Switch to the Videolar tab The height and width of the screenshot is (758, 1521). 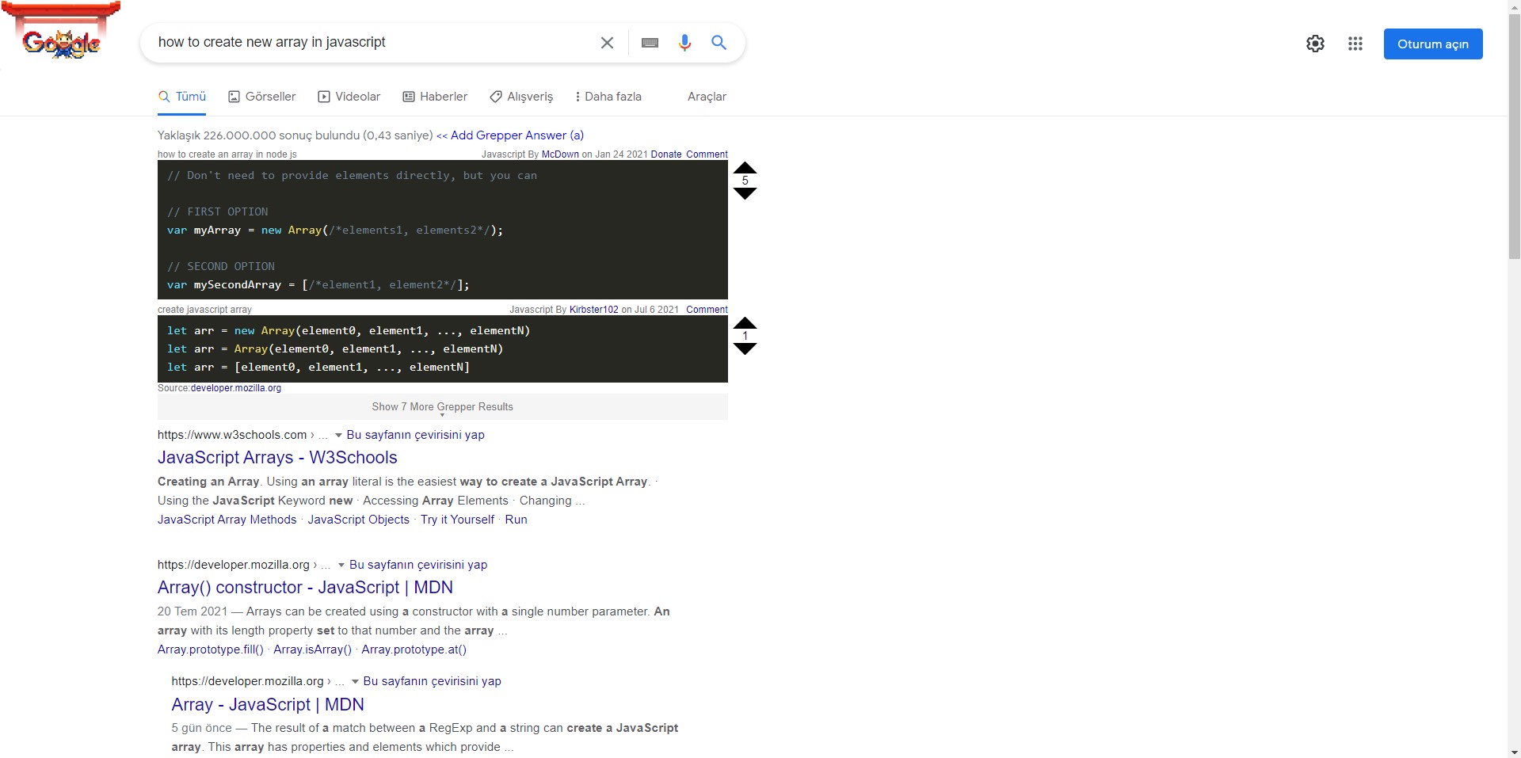pyautogui.click(x=349, y=97)
